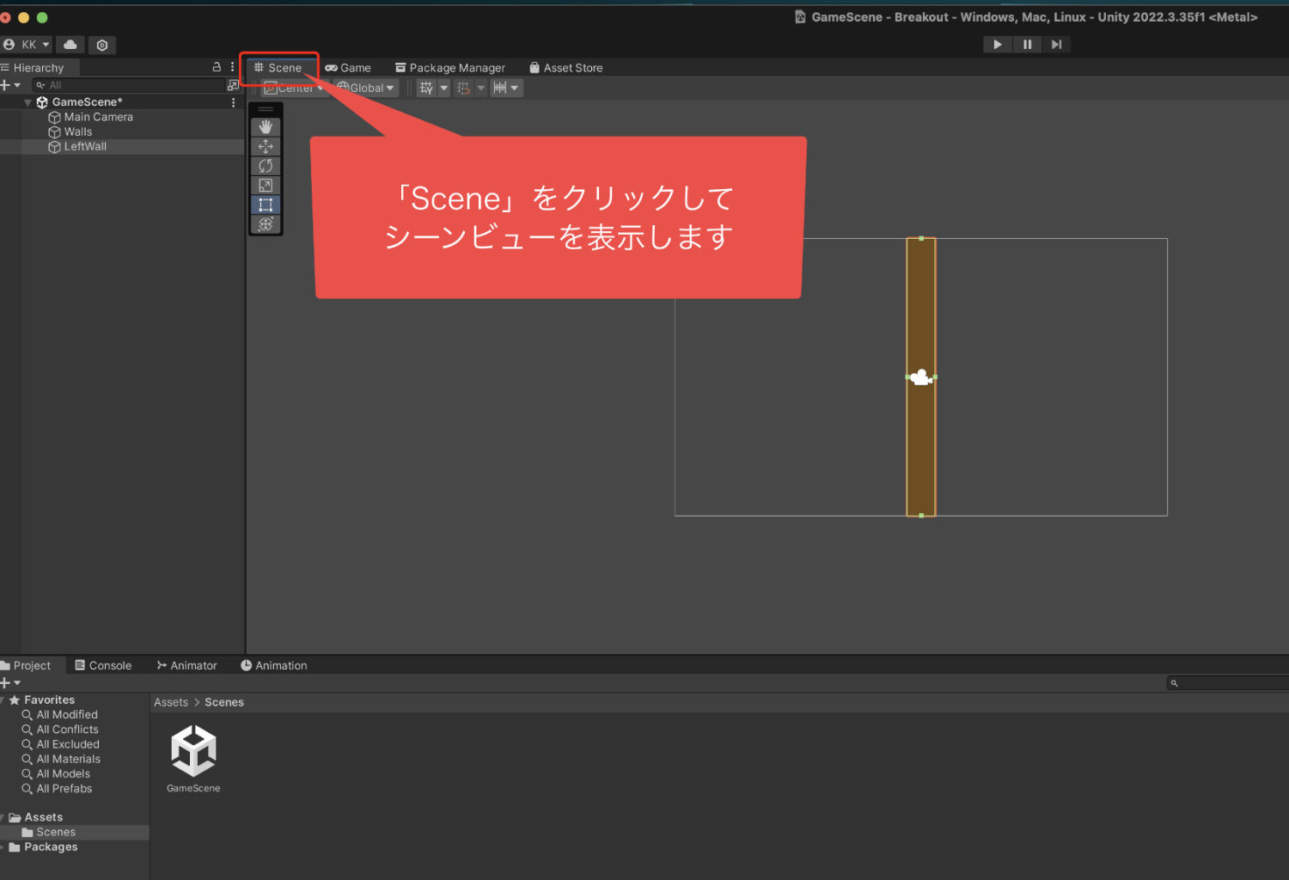Image resolution: width=1289 pixels, height=880 pixels.
Task: Focus the Hierarchy search field
Action: click(129, 85)
